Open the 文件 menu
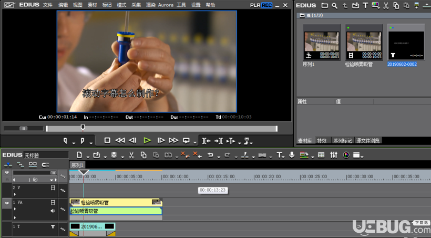 tap(47, 5)
